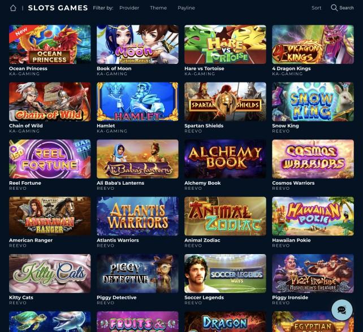Viewport: 363px width, 332px height.
Task: Expand the Payline filter
Action: click(x=186, y=8)
